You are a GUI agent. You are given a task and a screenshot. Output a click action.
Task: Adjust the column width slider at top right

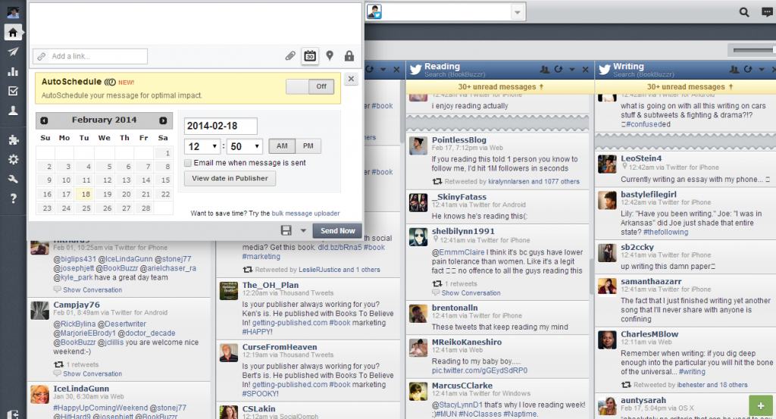click(754, 50)
